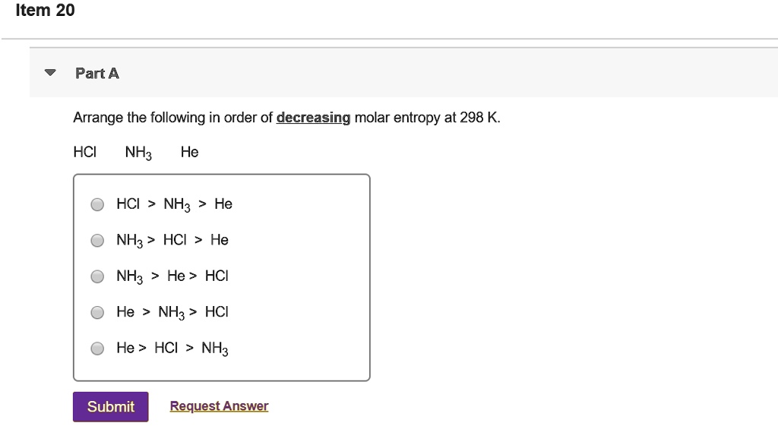This screenshot has width=778, height=445.
Task: Click the Submit button
Action: click(x=110, y=406)
